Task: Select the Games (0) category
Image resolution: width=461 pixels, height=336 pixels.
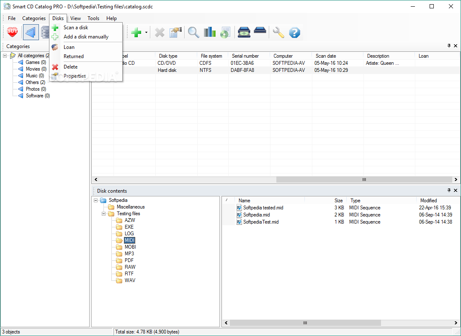Action: 36,62
